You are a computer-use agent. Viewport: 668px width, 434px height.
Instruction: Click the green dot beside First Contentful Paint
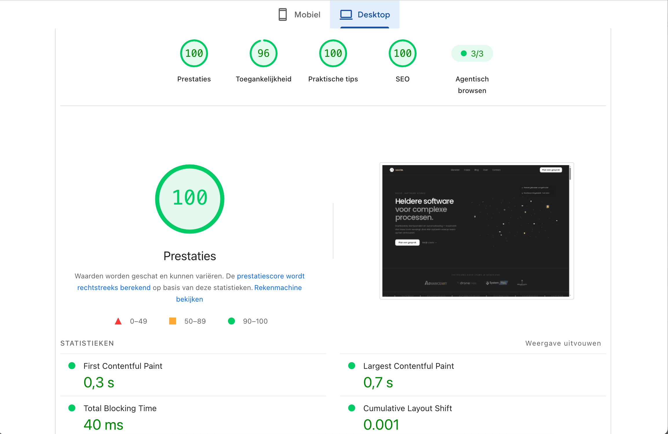tap(72, 366)
